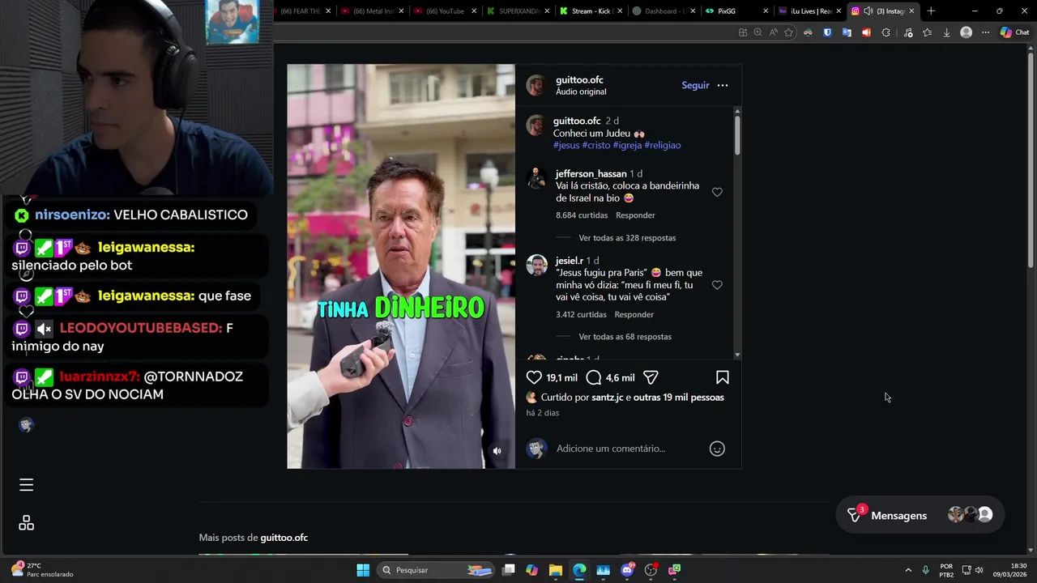Like the post with the heart icon
Image resolution: width=1037 pixels, height=583 pixels.
coord(534,377)
